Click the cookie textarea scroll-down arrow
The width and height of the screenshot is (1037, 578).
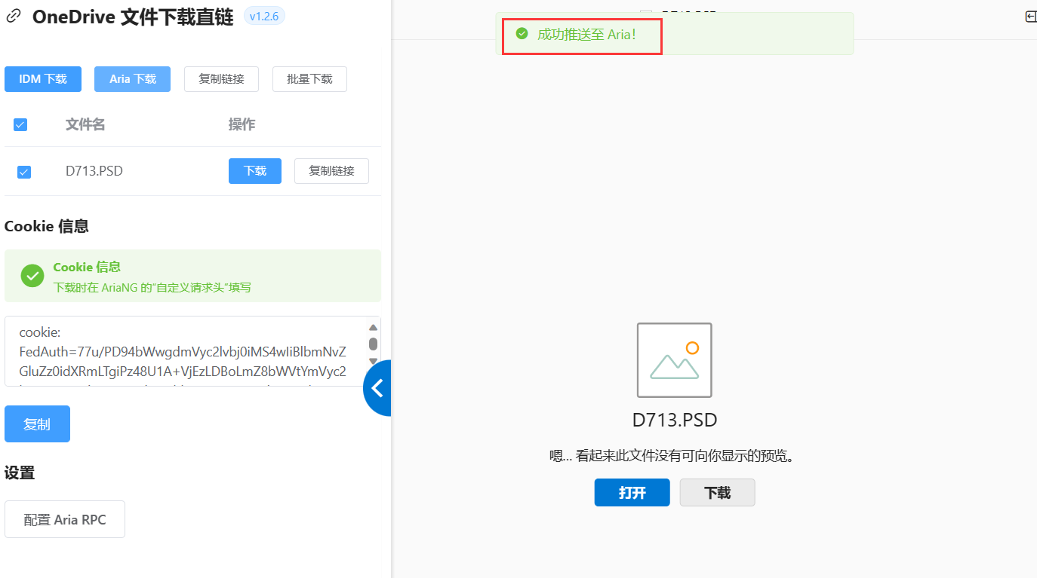tap(373, 361)
